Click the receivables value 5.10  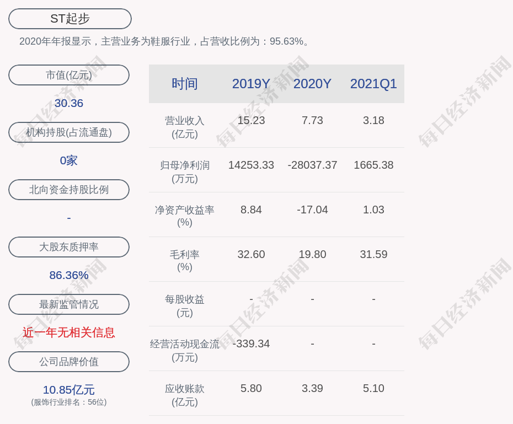click(373, 388)
